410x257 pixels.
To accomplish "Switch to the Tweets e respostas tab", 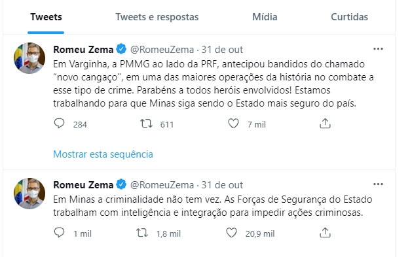I will tap(157, 17).
